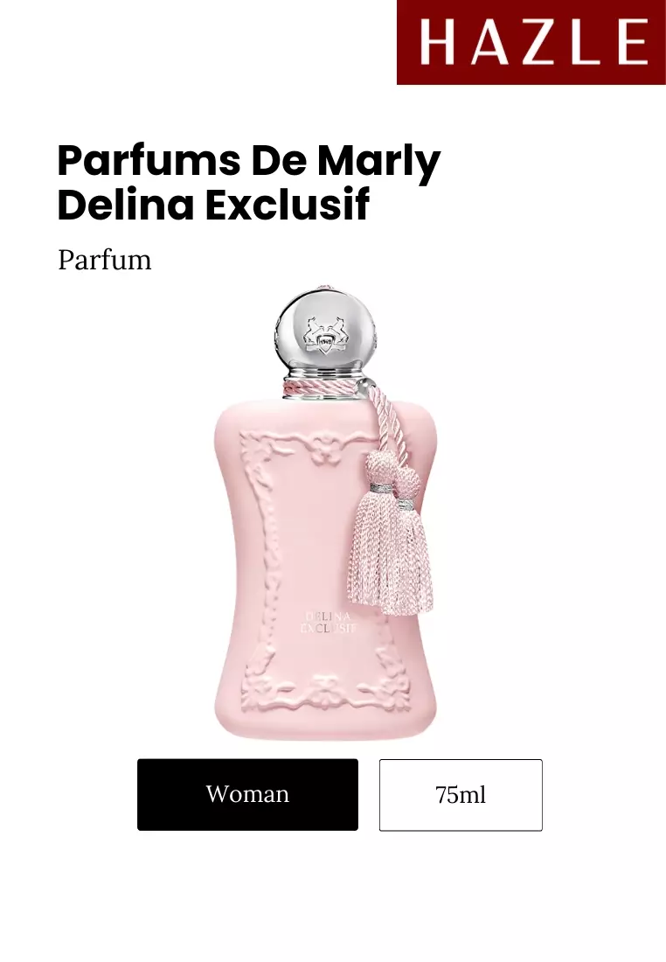The width and height of the screenshot is (666, 962).
Task: Select the 75ml size option
Action: click(x=461, y=795)
